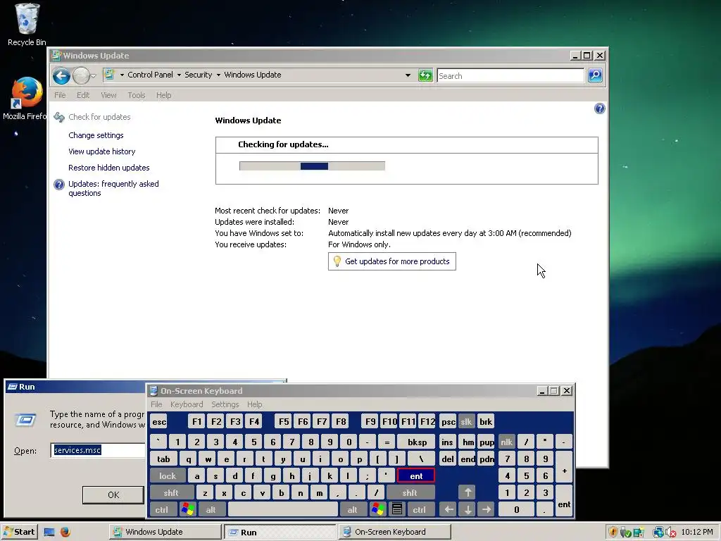This screenshot has width=721, height=541.
Task: Toggle the left shft key
Action: tap(172, 492)
